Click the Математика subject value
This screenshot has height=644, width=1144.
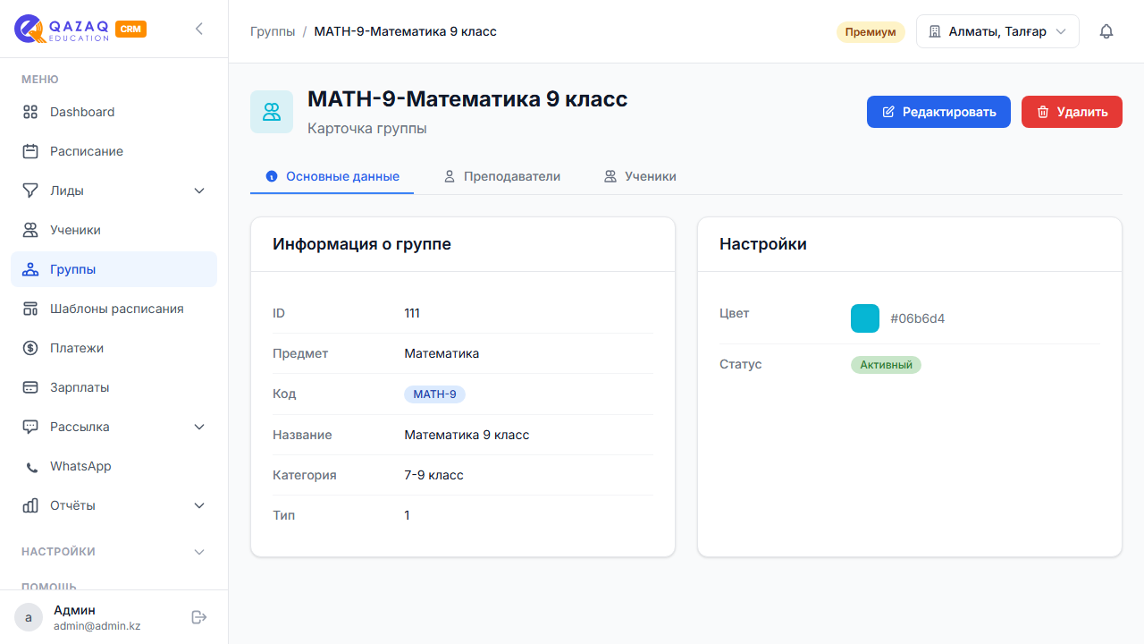pyautogui.click(x=442, y=353)
